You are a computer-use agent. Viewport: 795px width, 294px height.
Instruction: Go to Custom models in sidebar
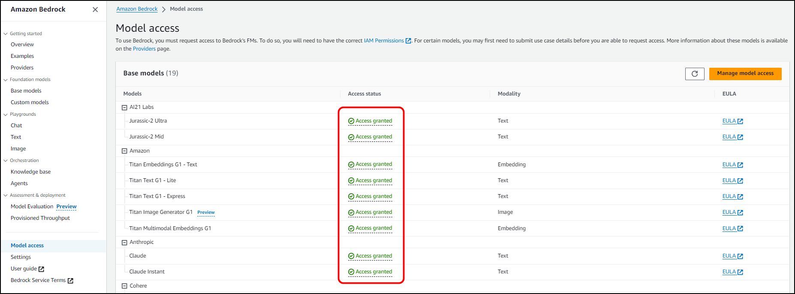pos(30,102)
